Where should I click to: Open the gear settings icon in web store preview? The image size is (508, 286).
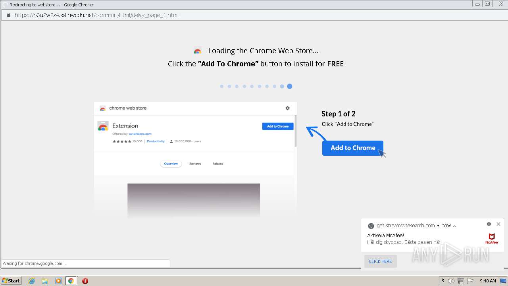point(287,108)
